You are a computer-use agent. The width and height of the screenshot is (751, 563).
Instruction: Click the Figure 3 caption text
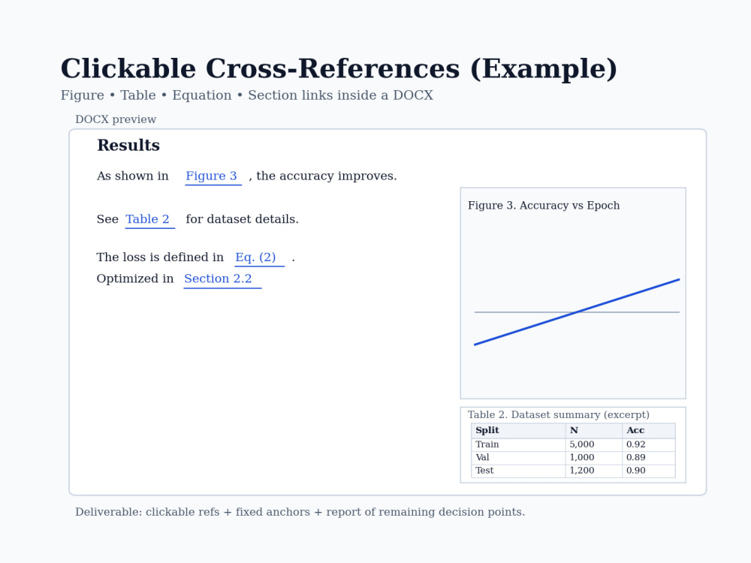(x=544, y=206)
